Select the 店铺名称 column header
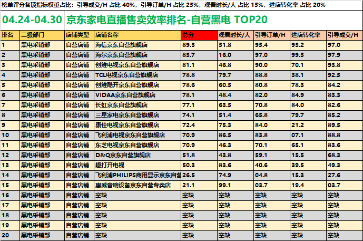363x241 pixels. (138, 35)
